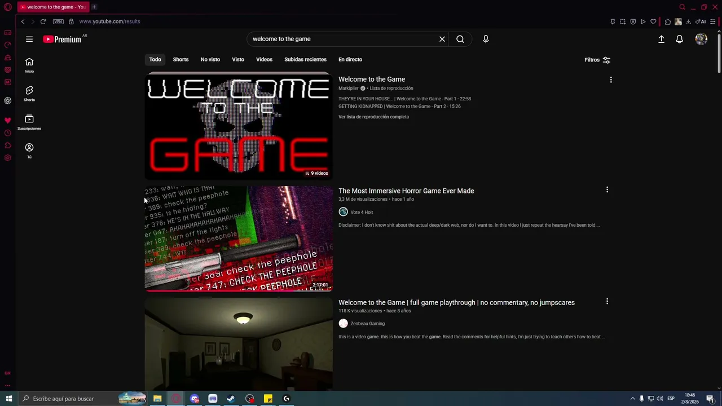This screenshot has height=406, width=722.
Task: Open the Tú profile section
Action: click(x=29, y=151)
